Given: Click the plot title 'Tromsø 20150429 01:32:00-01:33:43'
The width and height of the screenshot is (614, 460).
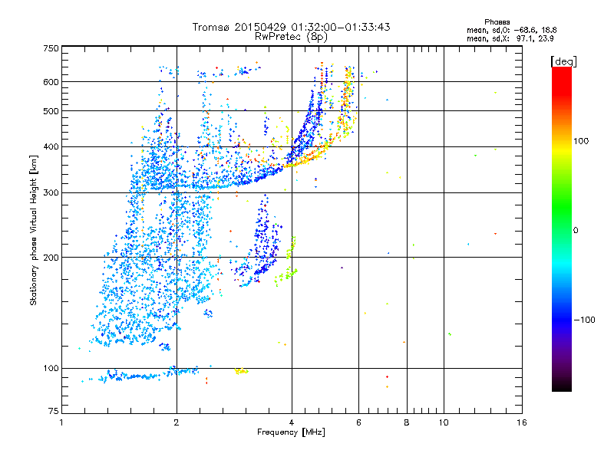Looking at the screenshot, I should click(x=291, y=27).
